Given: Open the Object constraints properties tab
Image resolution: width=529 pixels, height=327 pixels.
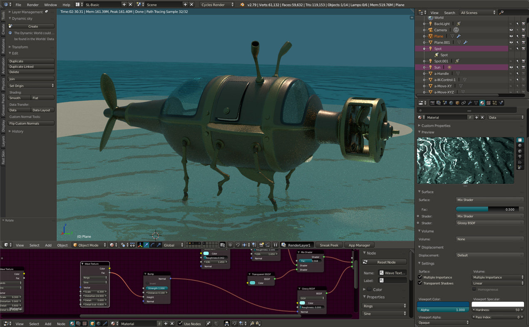Looking at the screenshot, I should [464, 103].
